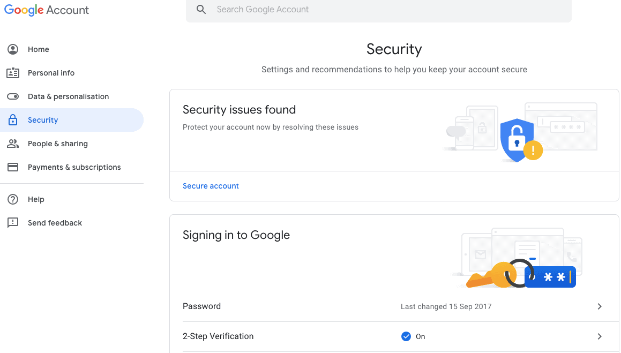The height and width of the screenshot is (353, 621).
Task: Open the Security section in navigation
Action: [43, 120]
